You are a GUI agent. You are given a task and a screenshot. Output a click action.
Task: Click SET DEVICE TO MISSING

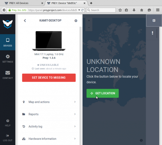click(x=49, y=78)
